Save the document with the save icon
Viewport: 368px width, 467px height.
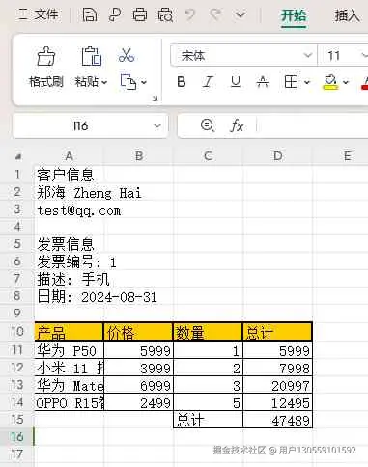point(90,14)
